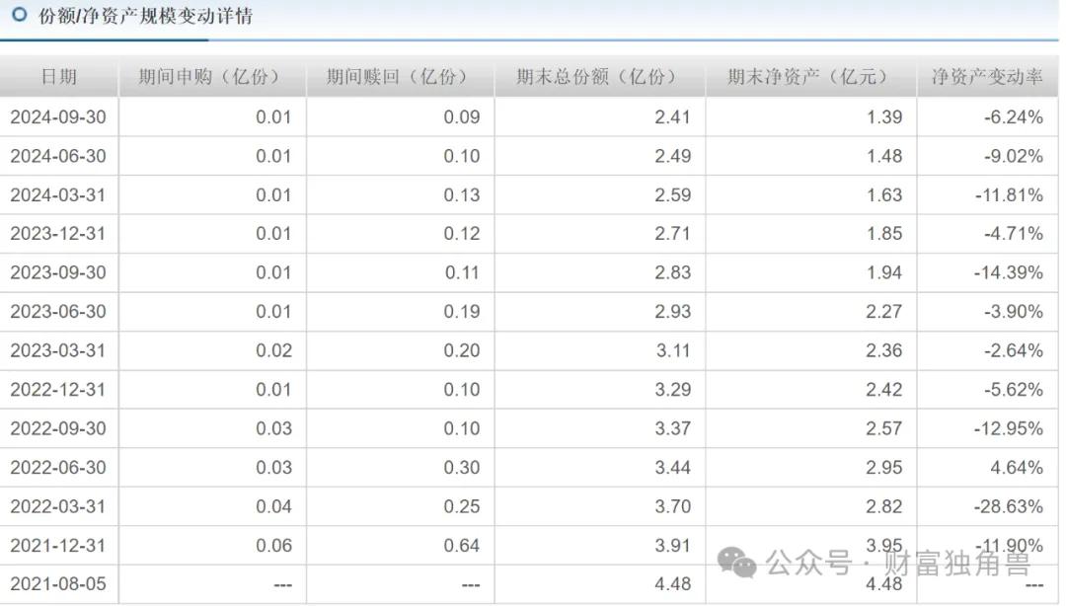Click the redemption value 0.25

click(x=462, y=506)
